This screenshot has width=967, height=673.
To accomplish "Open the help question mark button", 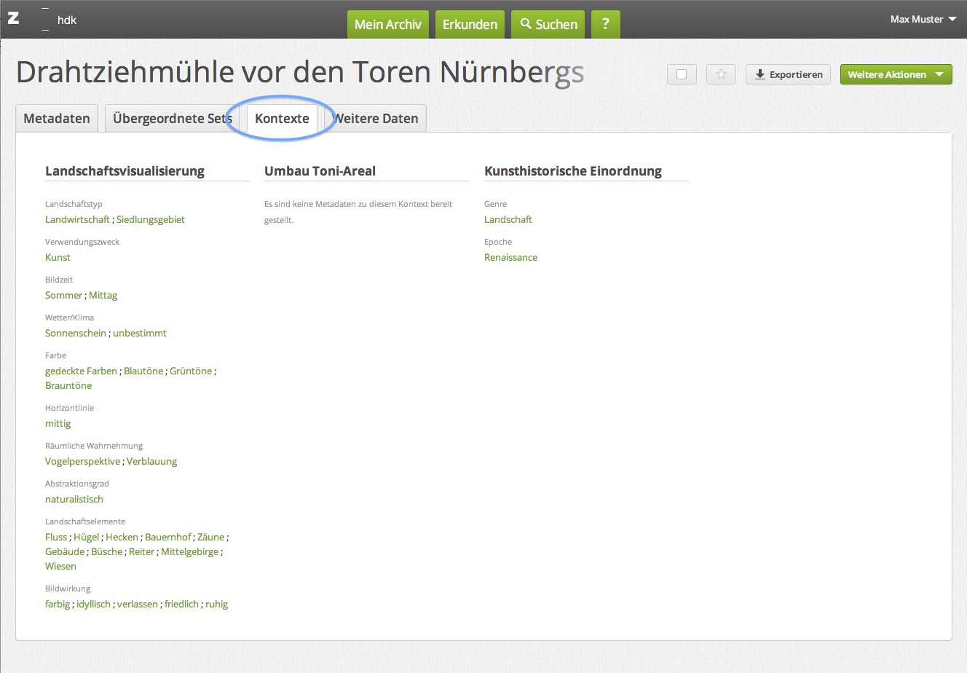I will [605, 25].
